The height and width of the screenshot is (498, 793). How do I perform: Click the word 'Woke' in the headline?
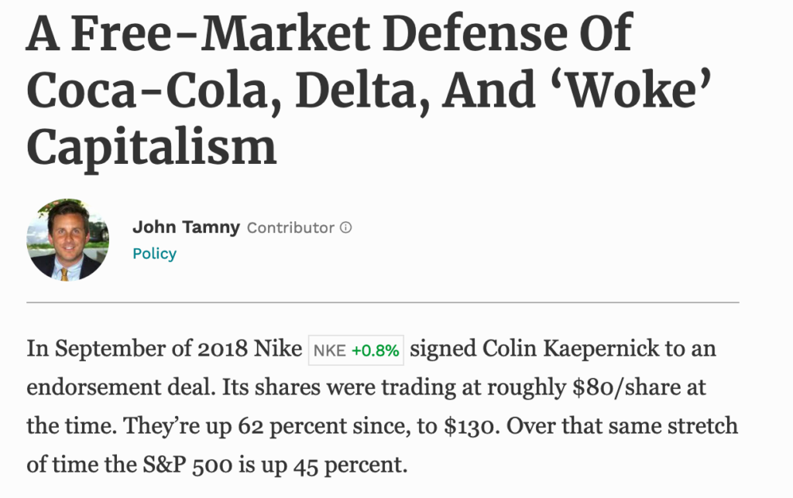coord(639,90)
